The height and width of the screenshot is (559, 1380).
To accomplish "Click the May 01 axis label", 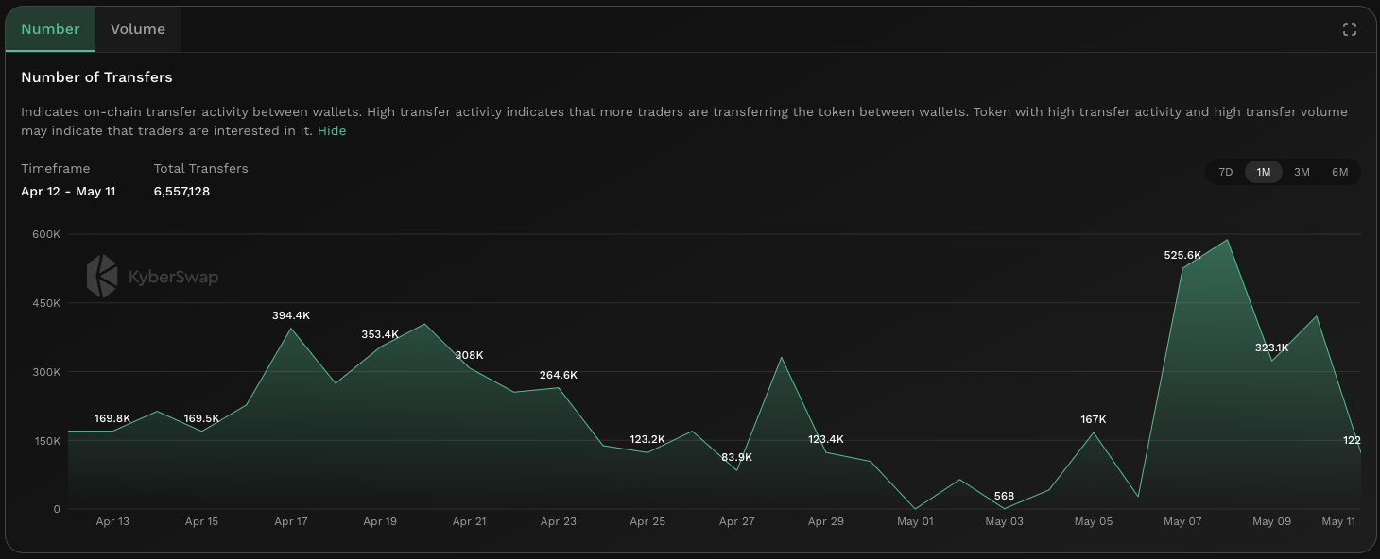I will point(915,521).
